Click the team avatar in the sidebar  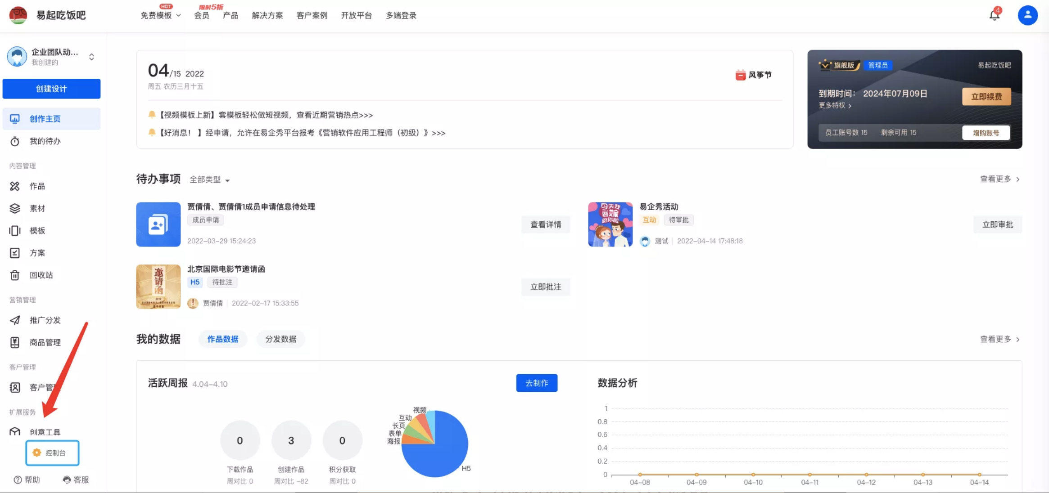[17, 57]
